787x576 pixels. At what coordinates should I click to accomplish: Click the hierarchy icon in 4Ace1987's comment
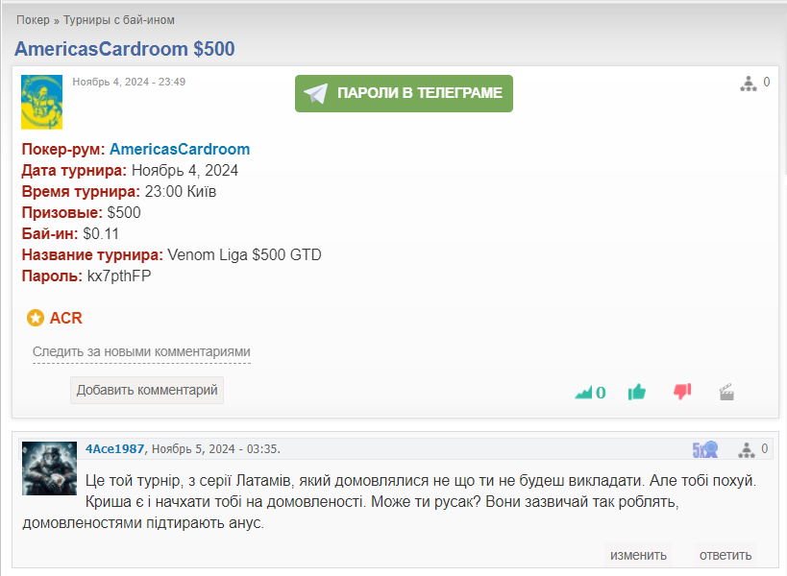point(747,449)
